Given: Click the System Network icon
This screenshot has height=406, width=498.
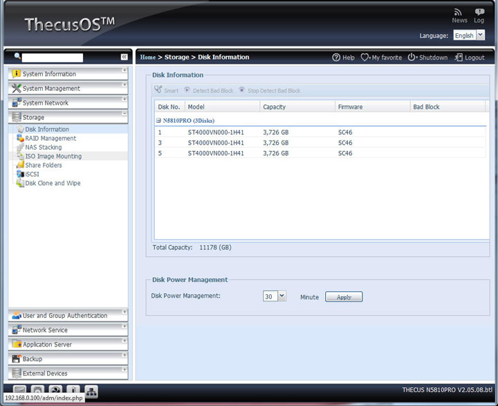Looking at the screenshot, I should 16,103.
